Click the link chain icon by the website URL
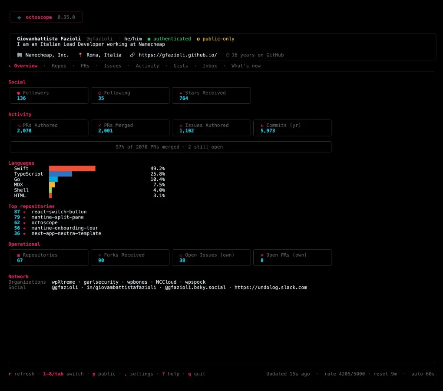This screenshot has width=443, height=391. tap(132, 55)
